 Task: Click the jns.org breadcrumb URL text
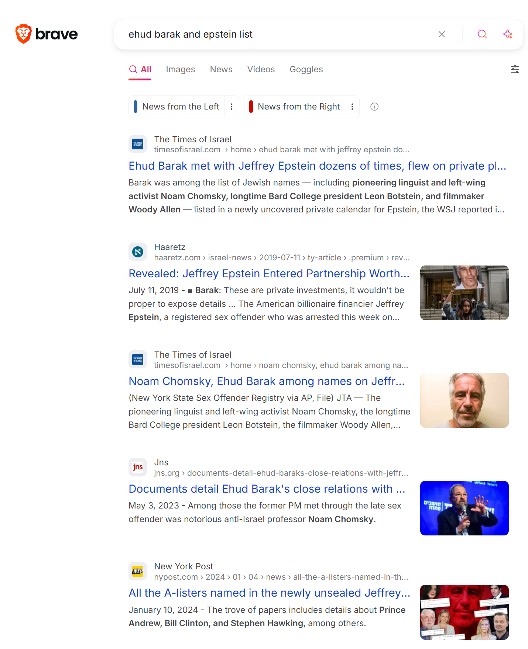tap(281, 473)
